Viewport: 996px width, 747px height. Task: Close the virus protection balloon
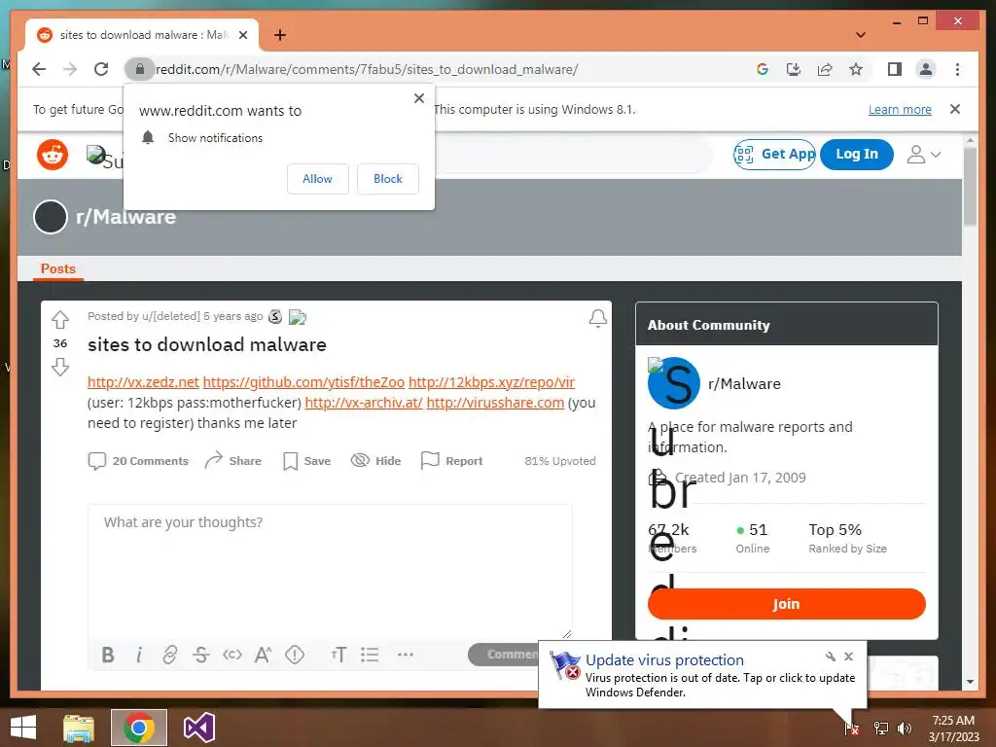click(848, 657)
